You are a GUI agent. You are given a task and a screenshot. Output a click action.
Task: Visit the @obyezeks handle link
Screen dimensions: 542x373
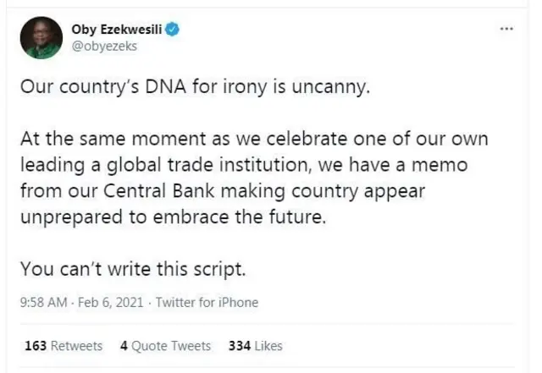[104, 47]
